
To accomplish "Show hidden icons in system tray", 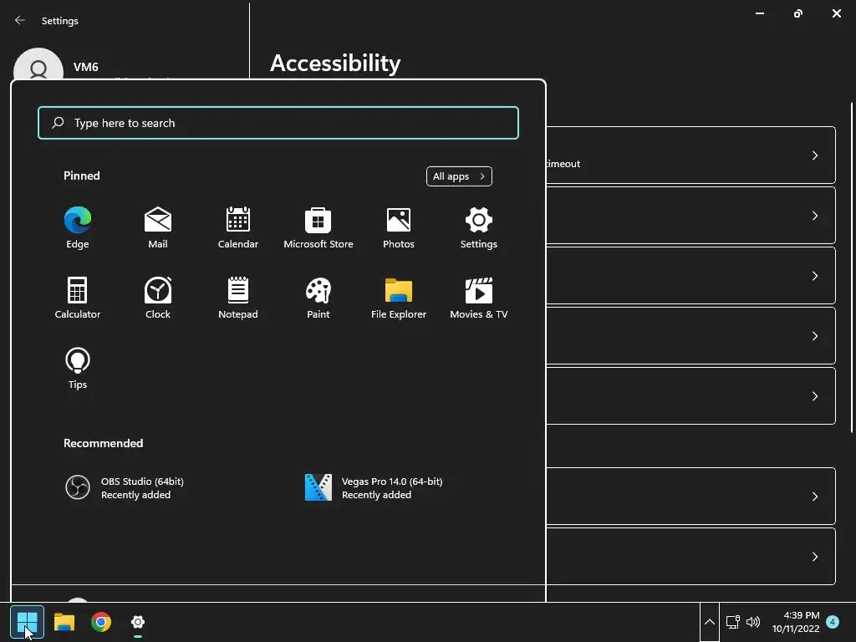I will pyautogui.click(x=710, y=622).
